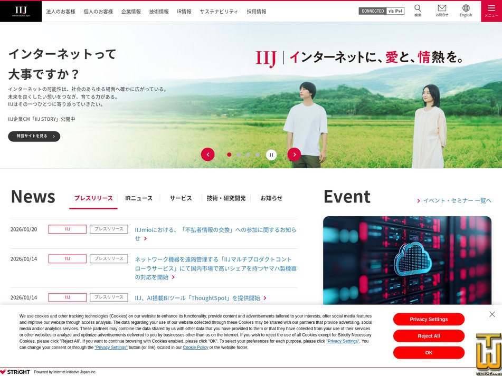This screenshot has width=502, height=376.
Task: Accept cookies with the OK button
Action: pos(429,352)
